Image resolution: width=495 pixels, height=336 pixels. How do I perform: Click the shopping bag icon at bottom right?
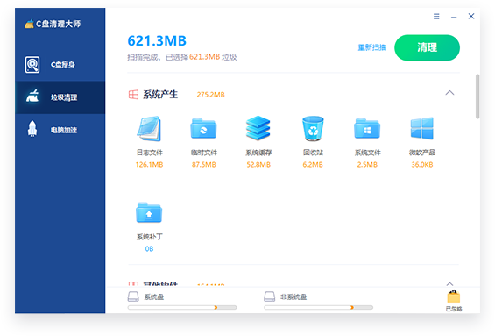454,297
